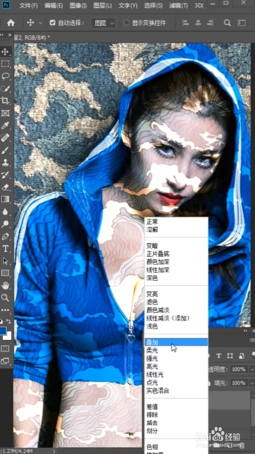
Task: Toggle Quick Mask mode
Action: point(5,349)
